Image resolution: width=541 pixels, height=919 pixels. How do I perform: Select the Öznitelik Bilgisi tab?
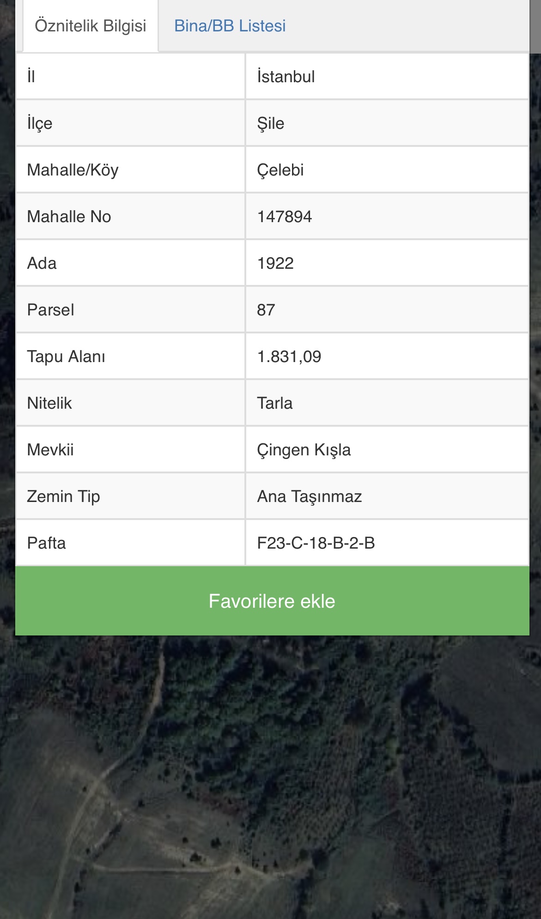[91, 26]
